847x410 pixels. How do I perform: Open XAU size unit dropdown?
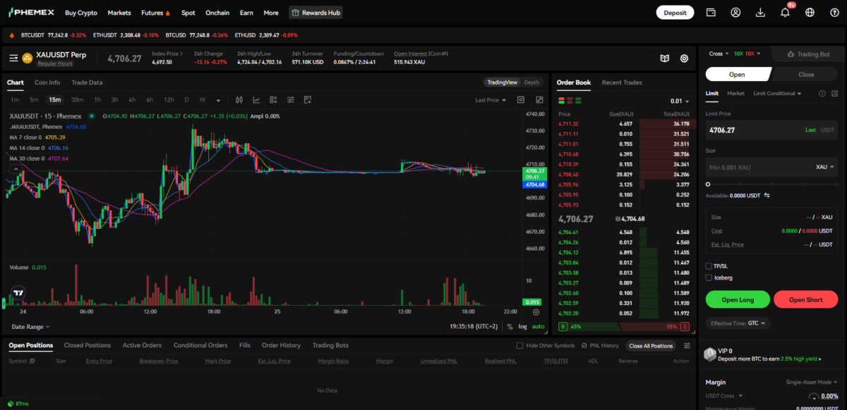click(x=825, y=167)
